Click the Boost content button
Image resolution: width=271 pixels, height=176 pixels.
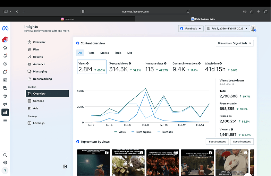[x=217, y=142]
